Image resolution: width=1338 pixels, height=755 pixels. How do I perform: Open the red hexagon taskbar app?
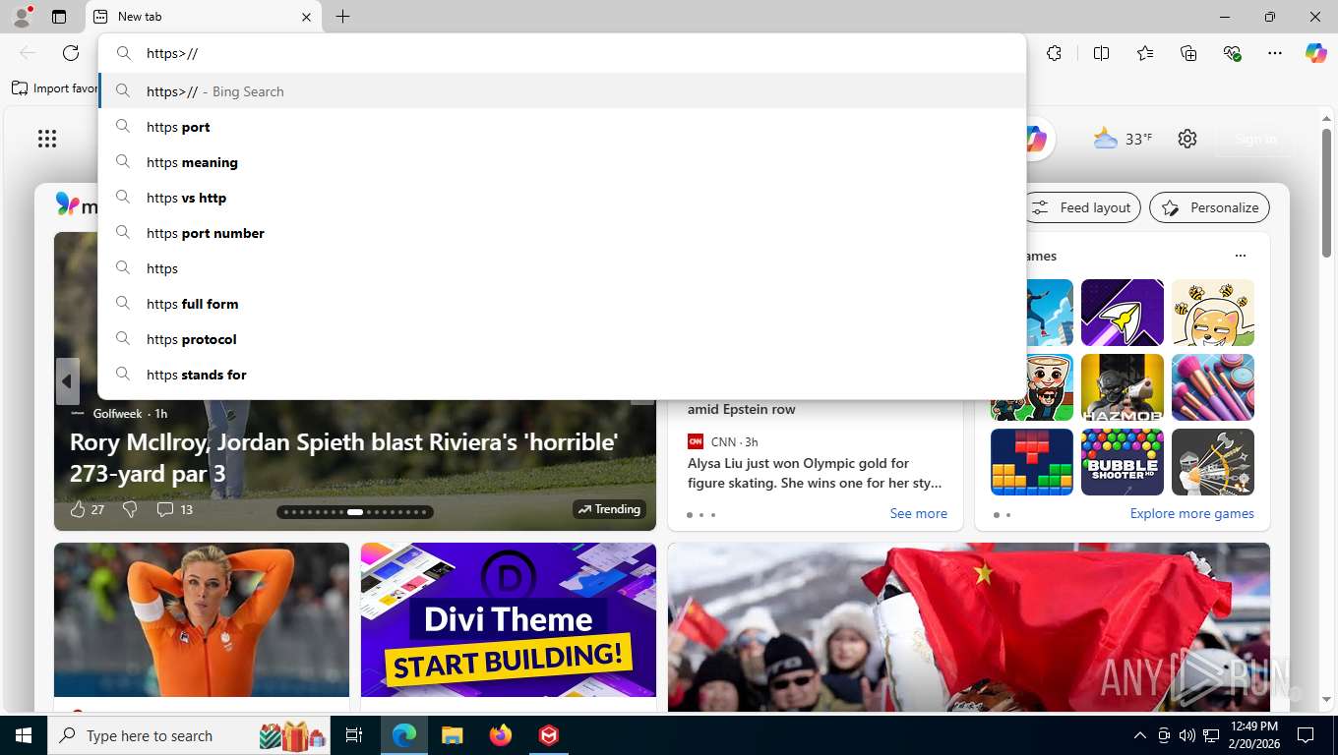coord(549,735)
